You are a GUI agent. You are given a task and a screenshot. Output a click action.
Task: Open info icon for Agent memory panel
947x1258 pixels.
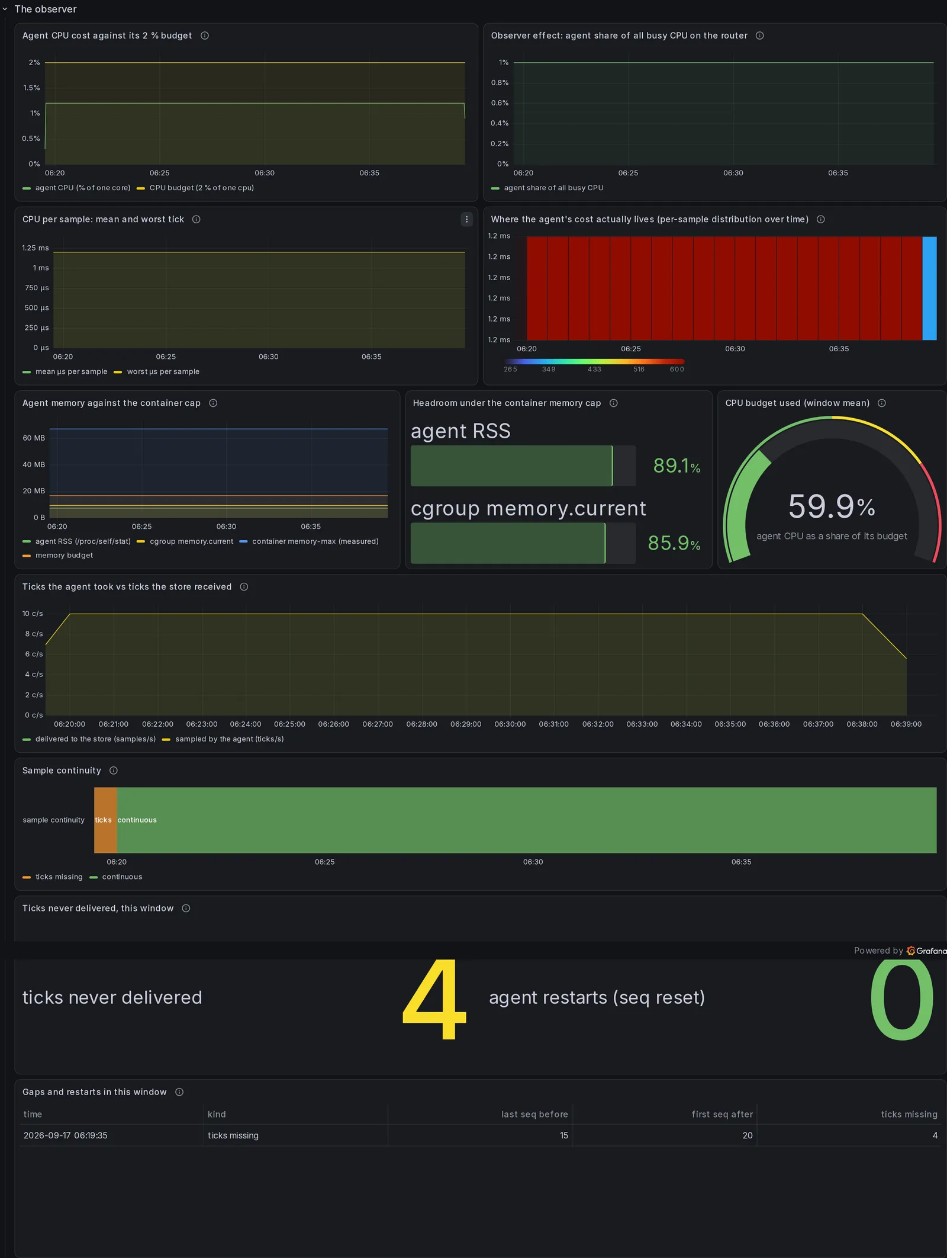(213, 403)
